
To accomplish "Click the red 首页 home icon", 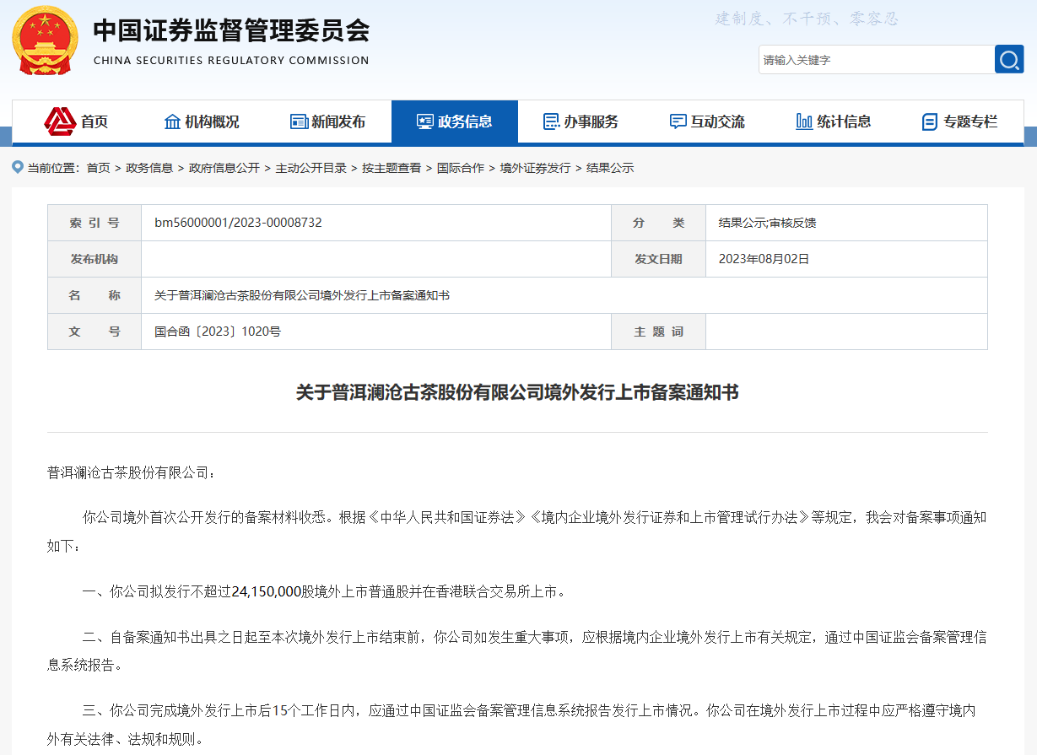I will click(x=60, y=121).
